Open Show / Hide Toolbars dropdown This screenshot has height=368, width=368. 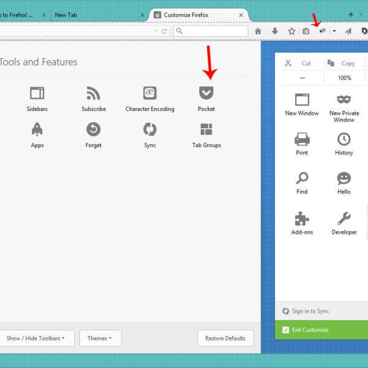click(x=36, y=338)
